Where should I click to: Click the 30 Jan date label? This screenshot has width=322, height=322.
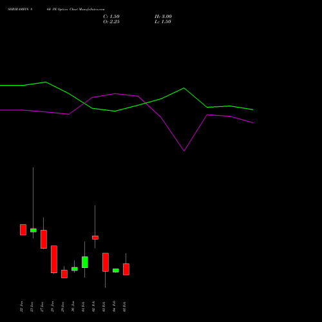click(x=73, y=307)
